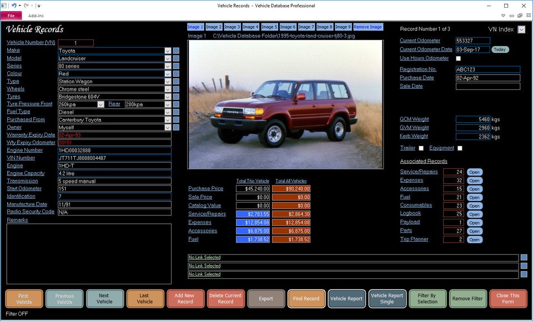Click the blue square beside Purchased From
The width and height of the screenshot is (533, 321).
tap(176, 120)
